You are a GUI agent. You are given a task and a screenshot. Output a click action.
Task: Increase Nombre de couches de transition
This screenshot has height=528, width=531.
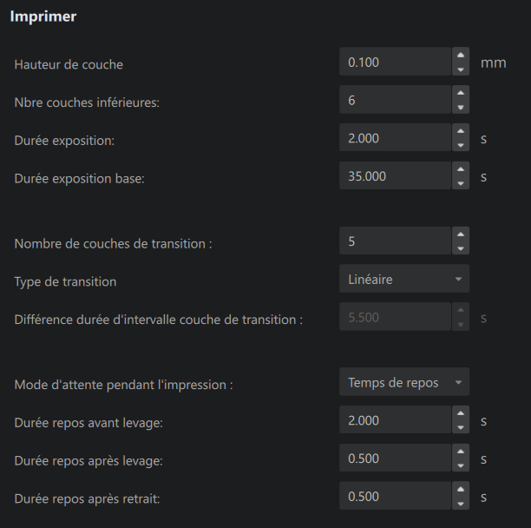pyautogui.click(x=461, y=234)
